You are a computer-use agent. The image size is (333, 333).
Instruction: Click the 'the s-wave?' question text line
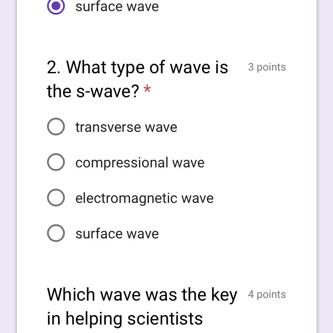tap(93, 91)
